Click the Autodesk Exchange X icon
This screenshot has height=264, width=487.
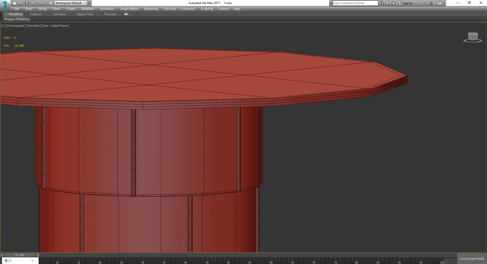431,3
